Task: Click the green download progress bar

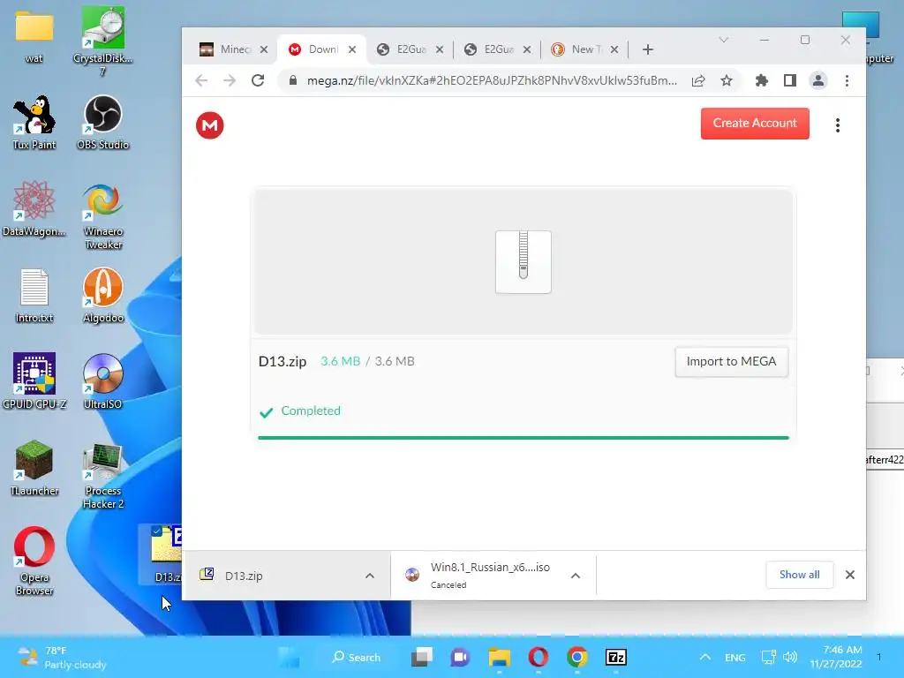Action: click(x=523, y=438)
